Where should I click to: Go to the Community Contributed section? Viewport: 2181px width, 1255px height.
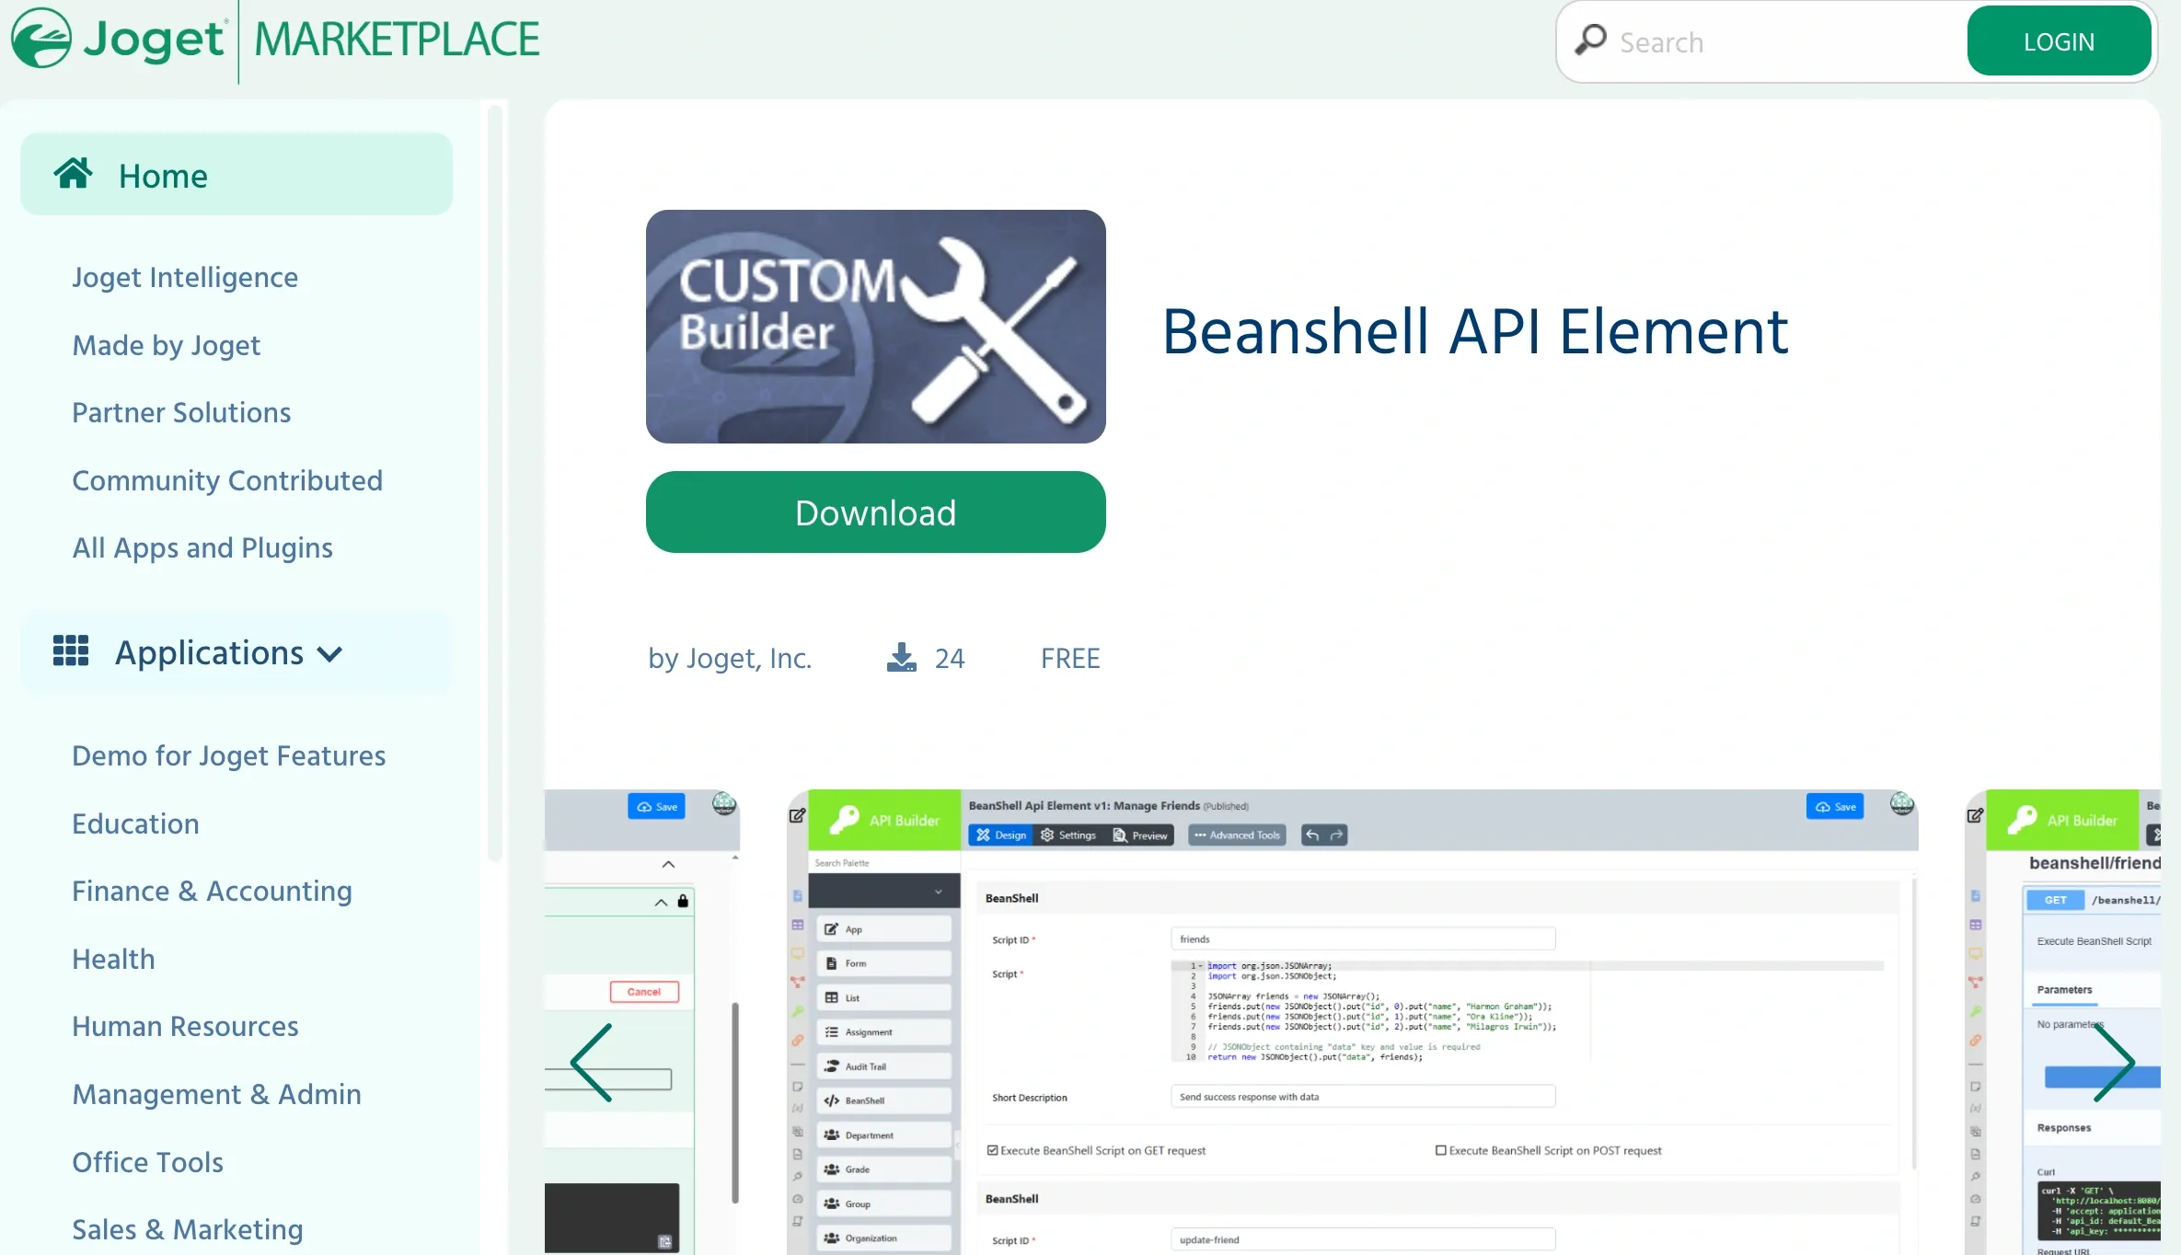tap(227, 480)
